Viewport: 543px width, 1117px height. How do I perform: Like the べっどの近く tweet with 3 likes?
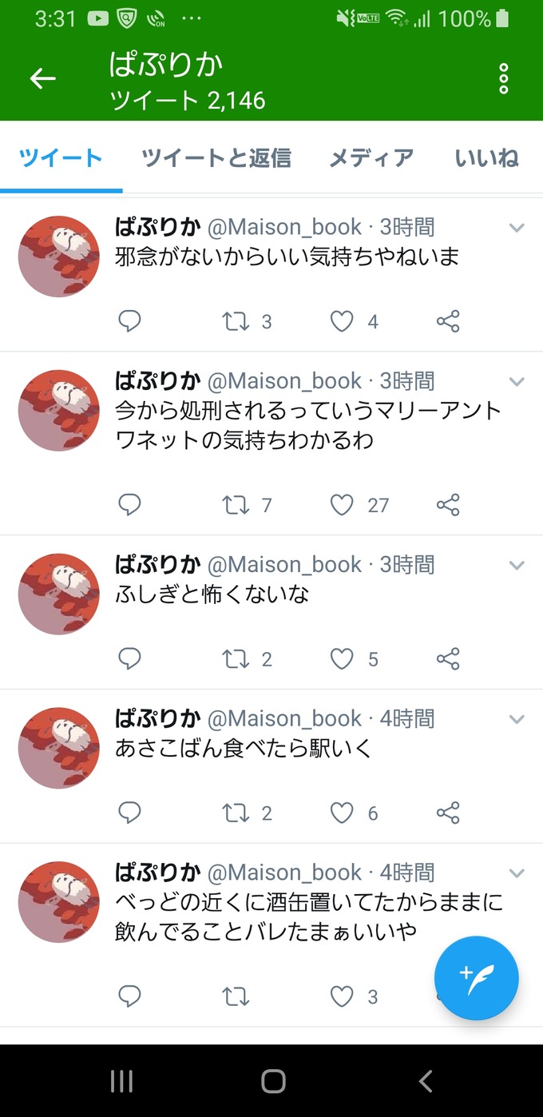[x=342, y=996]
